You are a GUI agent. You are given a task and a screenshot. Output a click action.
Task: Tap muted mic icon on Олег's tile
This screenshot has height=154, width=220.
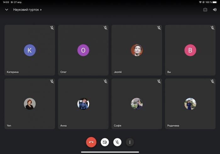click(x=106, y=28)
